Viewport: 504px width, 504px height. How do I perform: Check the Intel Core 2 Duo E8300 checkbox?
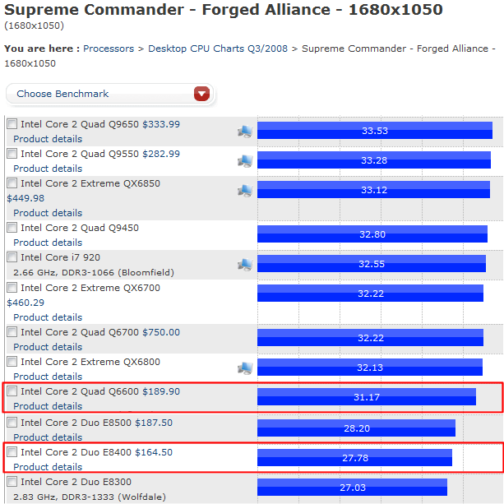pyautogui.click(x=12, y=481)
